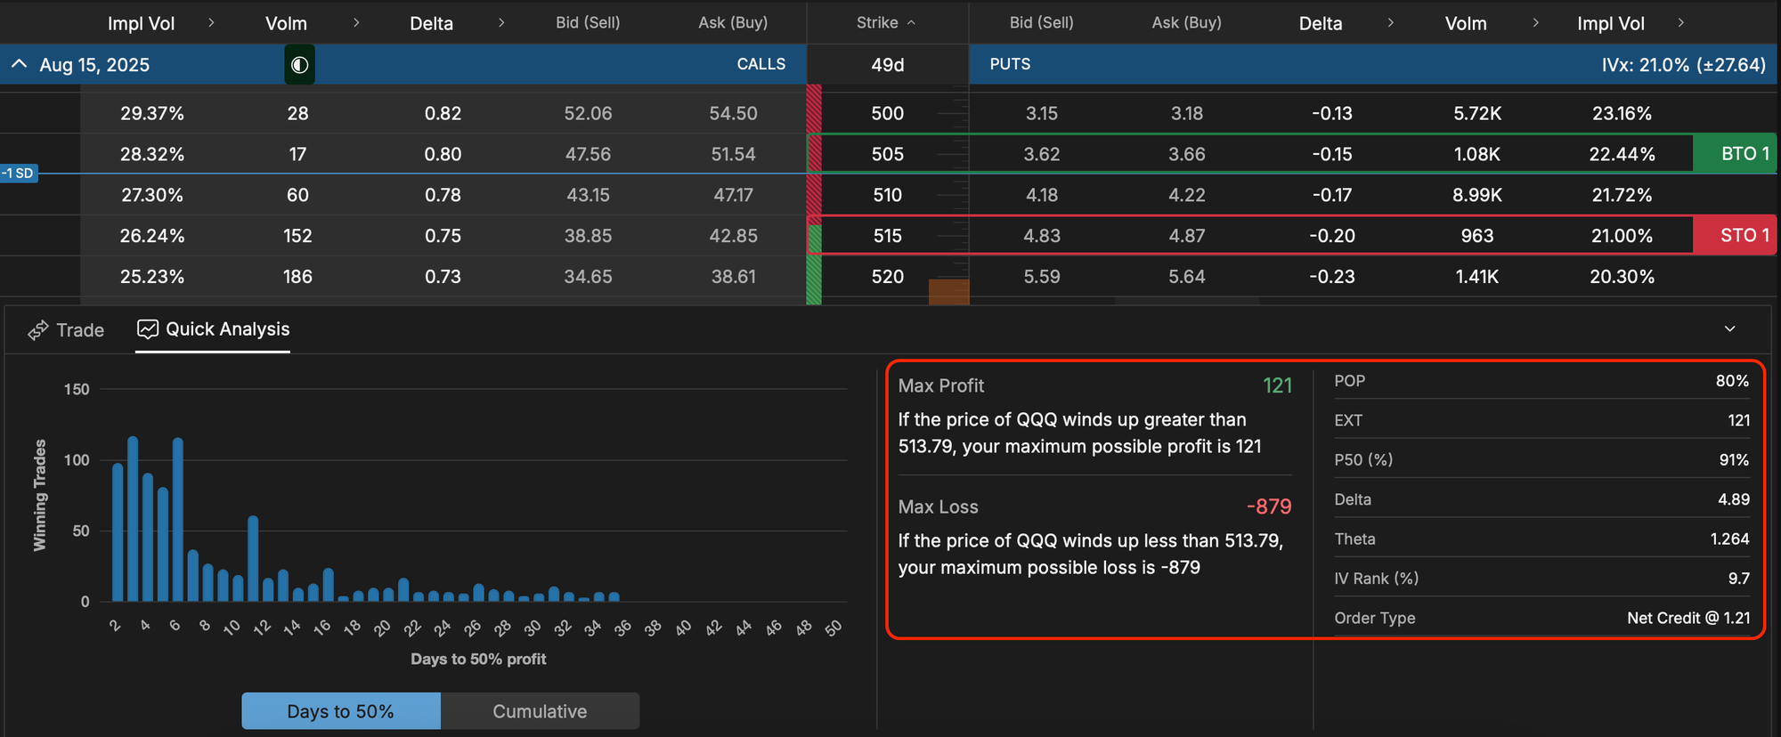The height and width of the screenshot is (737, 1781).
Task: Click call bid 38.85 at 515 strike
Action: (x=589, y=236)
